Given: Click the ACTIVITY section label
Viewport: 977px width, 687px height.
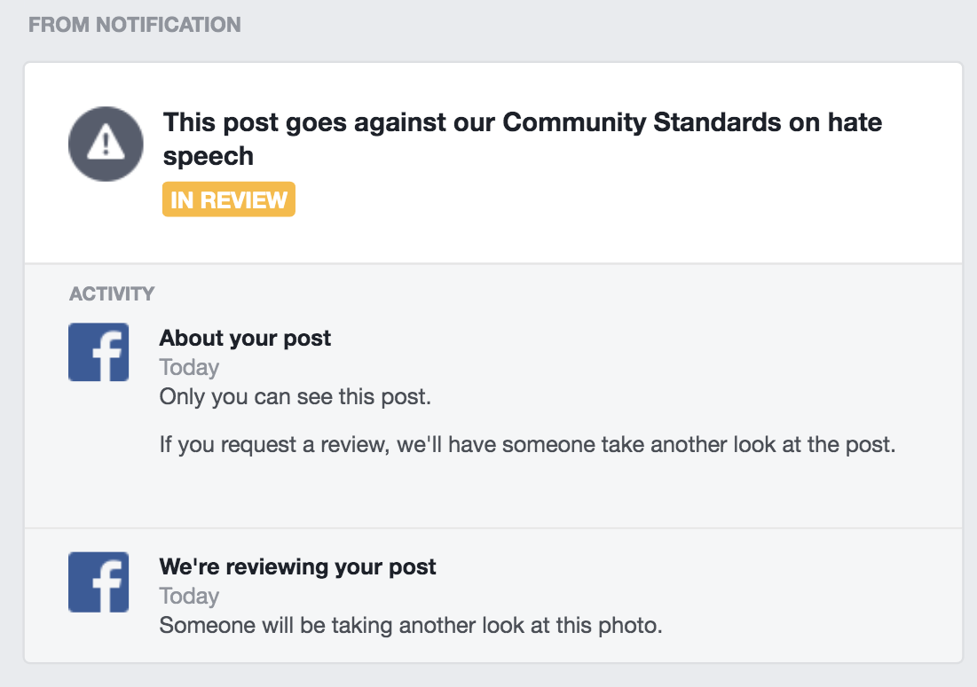Looking at the screenshot, I should 112,293.
